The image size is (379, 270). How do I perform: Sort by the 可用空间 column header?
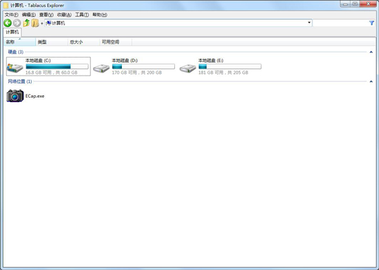pyautogui.click(x=111, y=42)
